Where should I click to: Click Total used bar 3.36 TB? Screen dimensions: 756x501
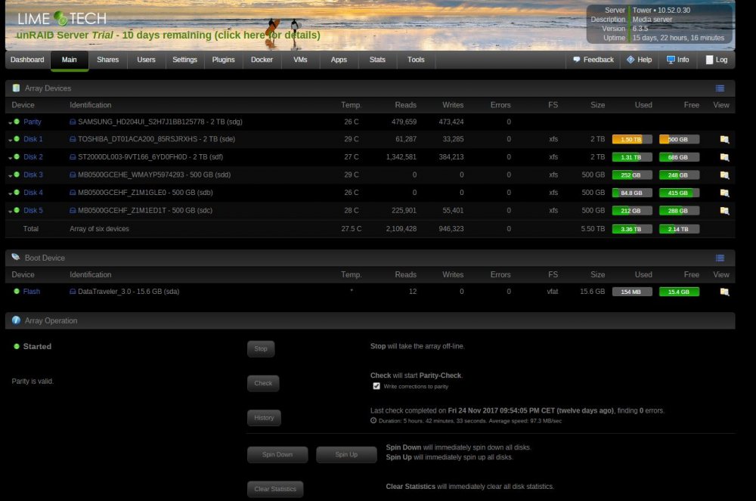point(631,229)
